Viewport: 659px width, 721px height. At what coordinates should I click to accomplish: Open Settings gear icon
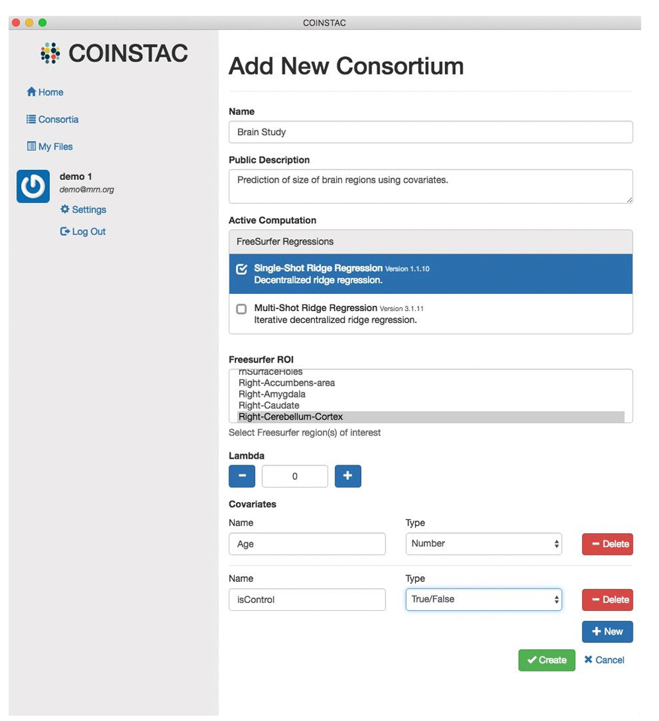[x=65, y=209]
